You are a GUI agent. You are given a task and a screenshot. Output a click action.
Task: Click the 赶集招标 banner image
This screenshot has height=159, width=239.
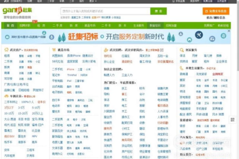click(116, 37)
